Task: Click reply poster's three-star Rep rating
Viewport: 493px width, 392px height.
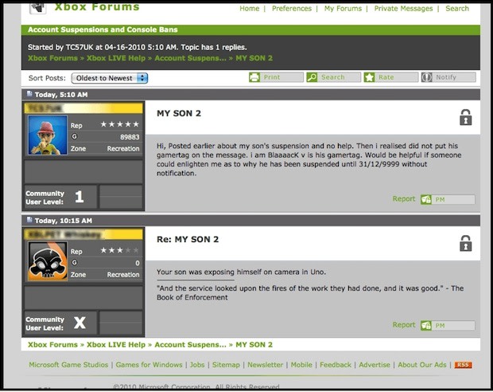Action: click(x=119, y=250)
